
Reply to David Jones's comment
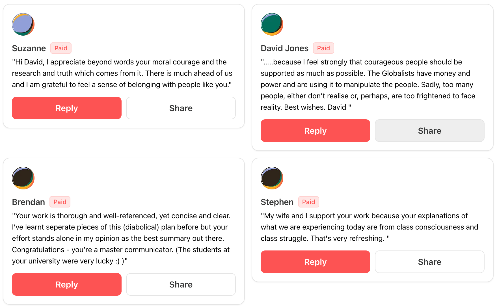pos(316,131)
